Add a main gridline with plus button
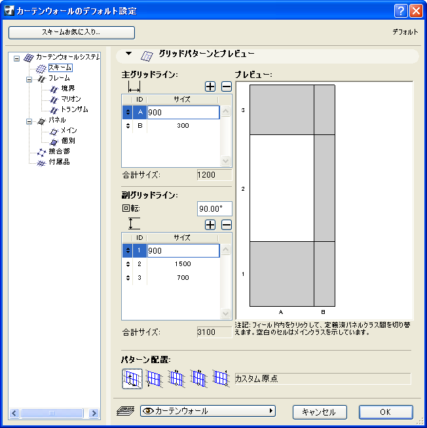Screen dimensions: 427x428 click(x=210, y=87)
